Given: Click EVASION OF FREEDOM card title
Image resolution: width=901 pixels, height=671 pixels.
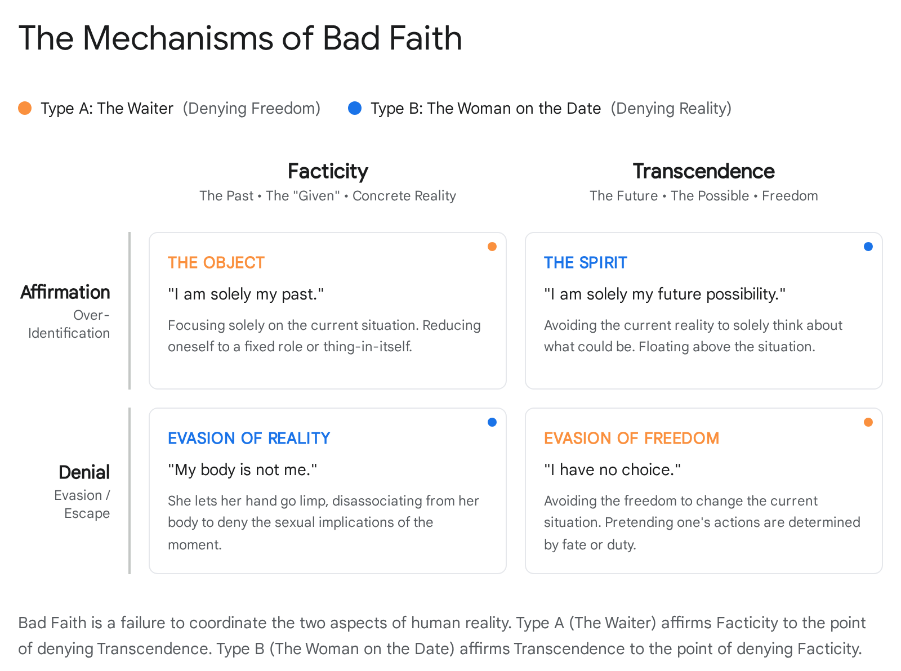Looking at the screenshot, I should pos(631,439).
